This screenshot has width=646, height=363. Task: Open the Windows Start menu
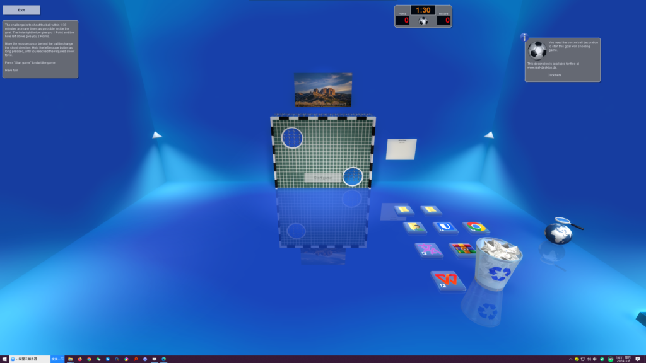[x=6, y=359]
